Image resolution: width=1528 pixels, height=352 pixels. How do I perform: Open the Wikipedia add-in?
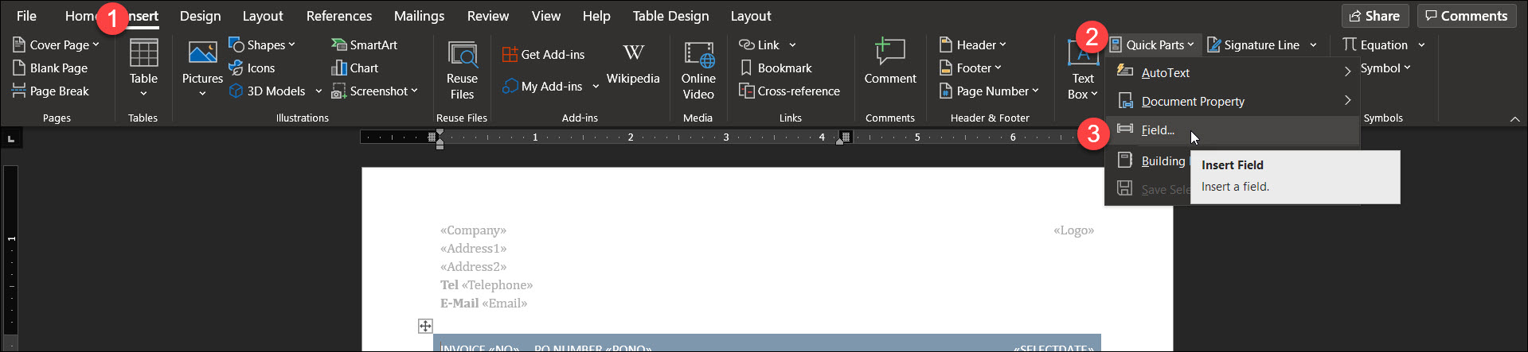[633, 54]
